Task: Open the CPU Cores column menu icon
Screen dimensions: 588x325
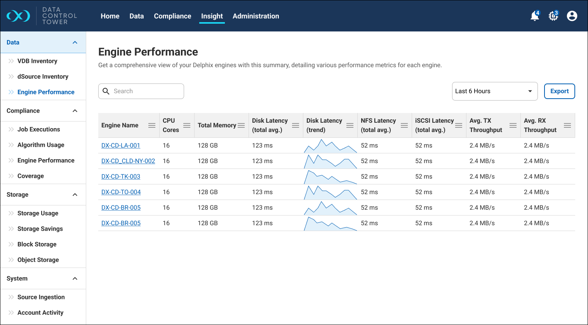Action: pos(187,125)
